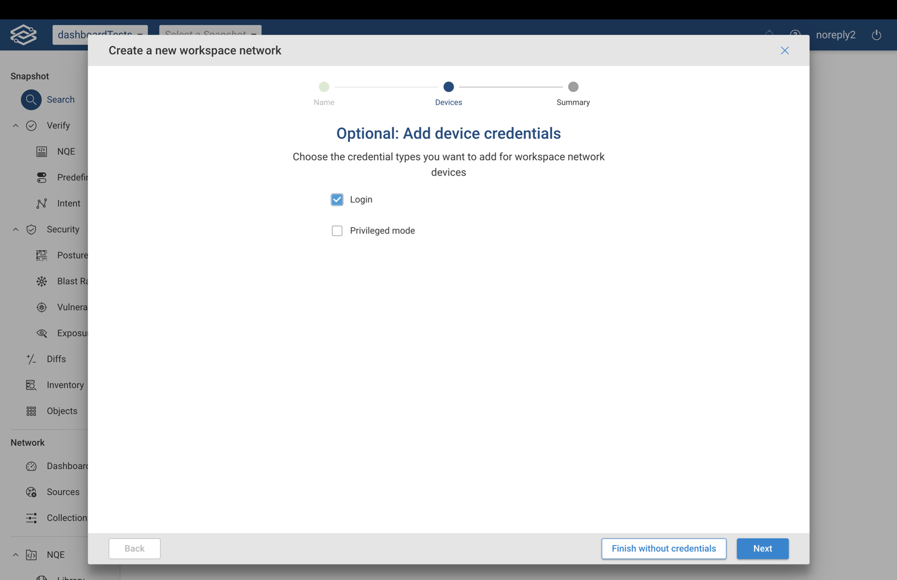Click the Blast Radius icon
This screenshot has height=580, width=897.
pyautogui.click(x=42, y=281)
